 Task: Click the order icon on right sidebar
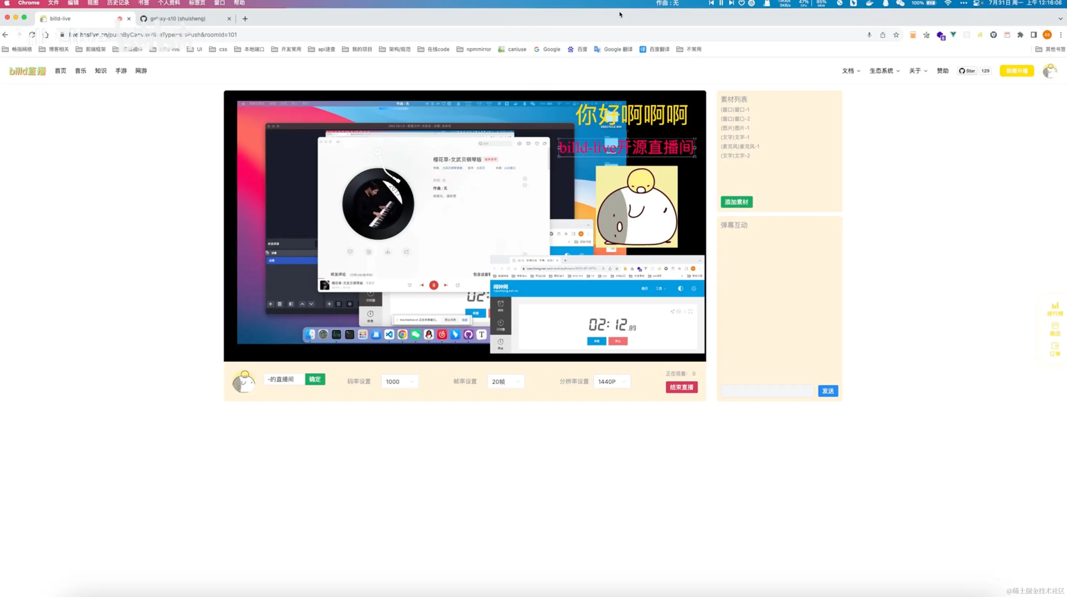(1055, 349)
